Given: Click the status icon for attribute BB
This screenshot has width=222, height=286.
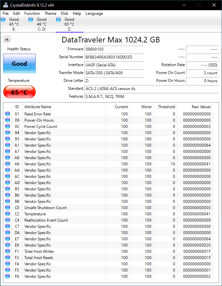Looking at the screenshot, I should click(x=8, y=201).
